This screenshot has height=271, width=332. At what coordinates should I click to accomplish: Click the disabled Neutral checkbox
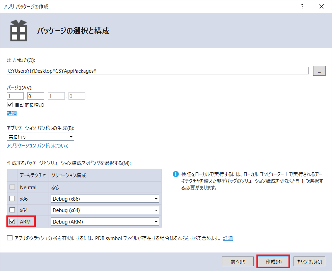point(12,187)
